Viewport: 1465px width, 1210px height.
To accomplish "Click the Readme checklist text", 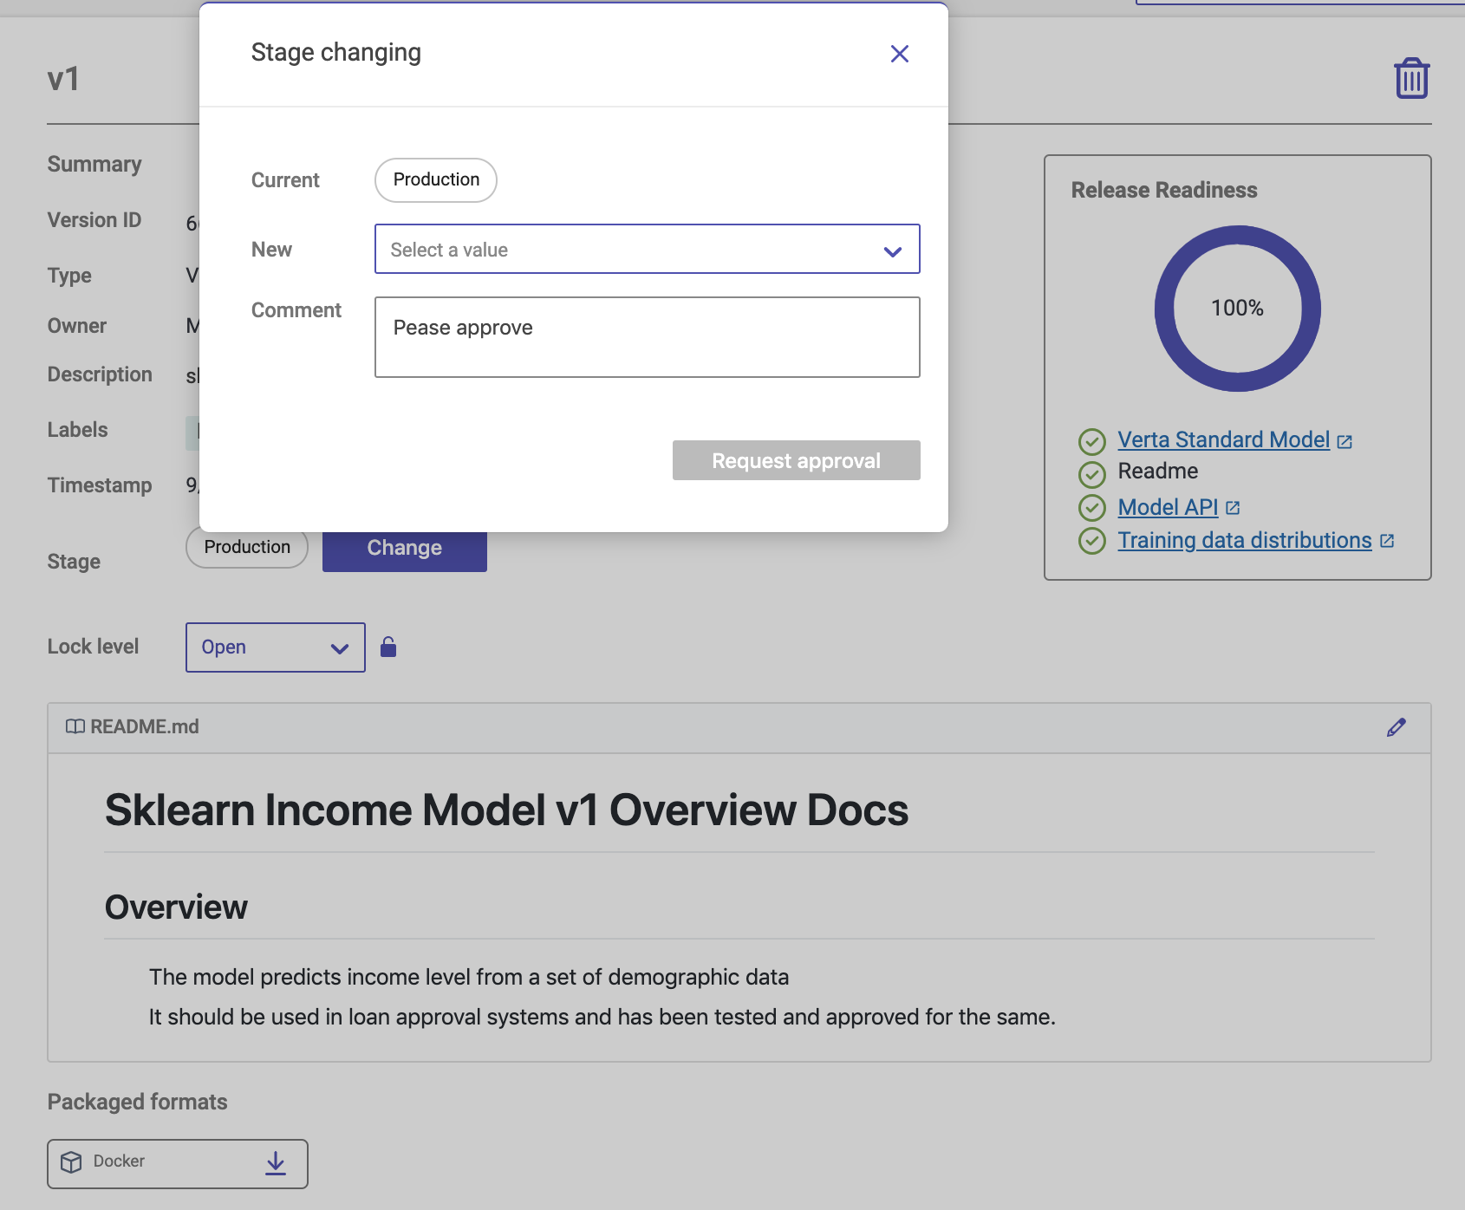I will (1157, 471).
